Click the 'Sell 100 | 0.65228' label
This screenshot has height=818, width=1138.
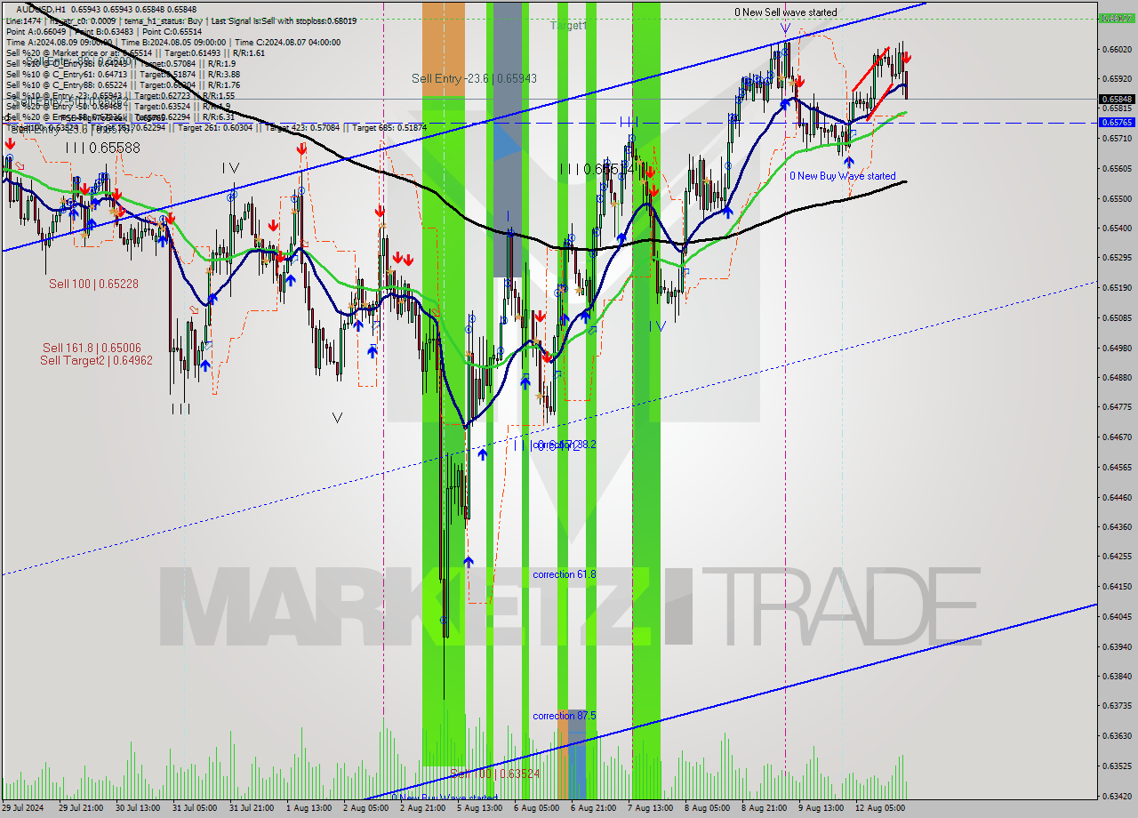coord(93,284)
